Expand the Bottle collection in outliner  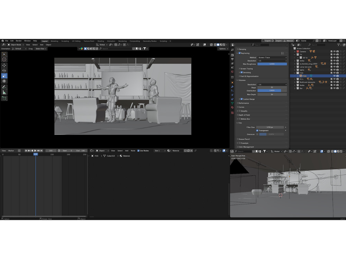[295, 85]
